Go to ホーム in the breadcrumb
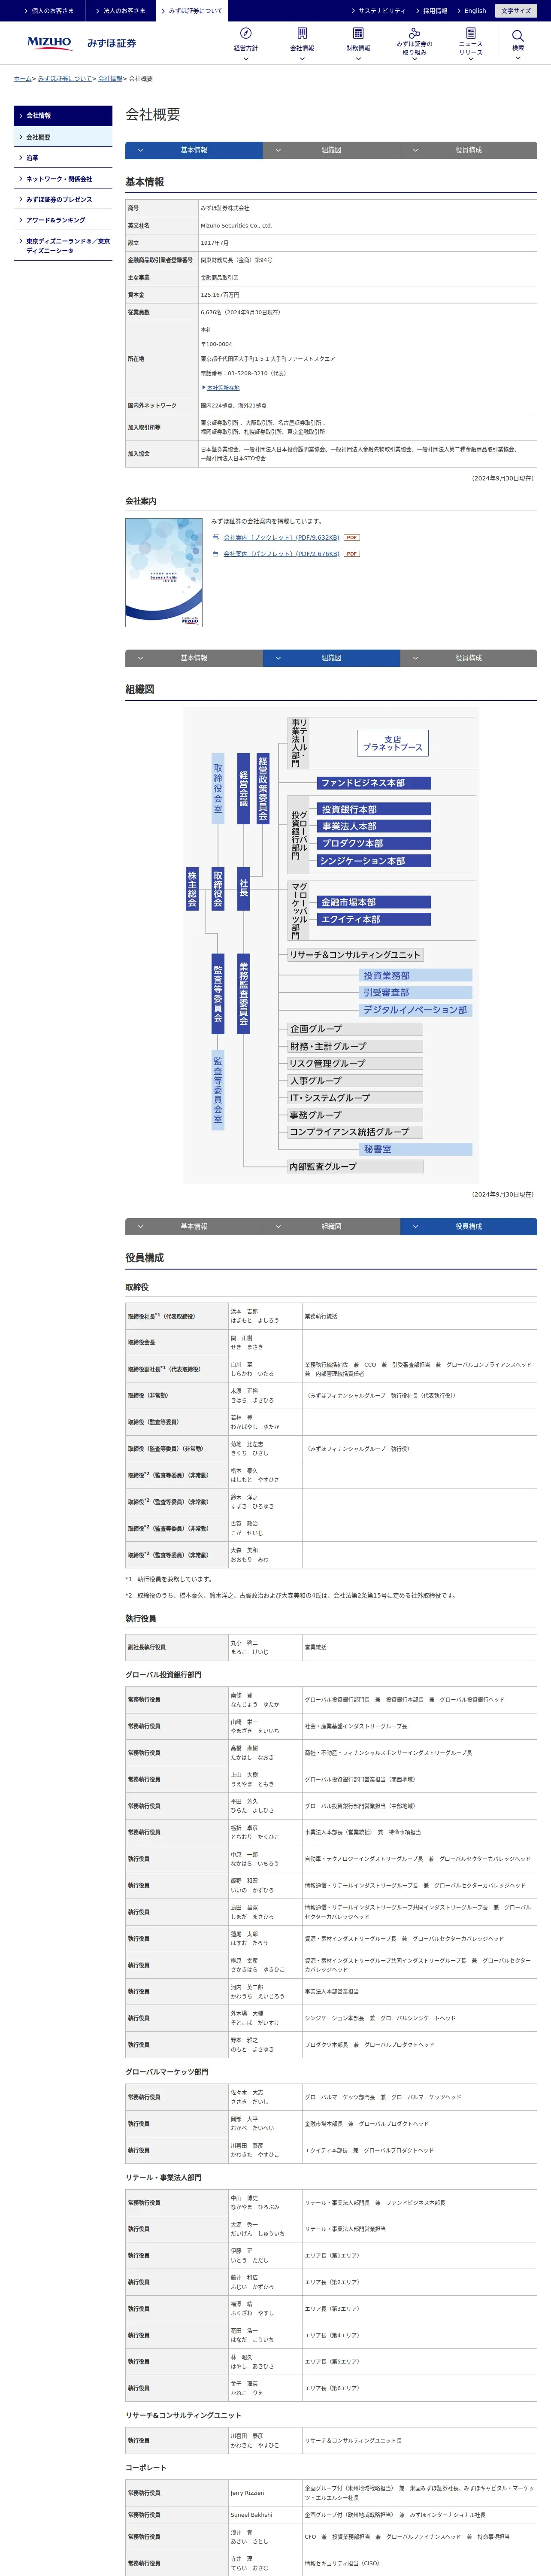Screen dimensions: 551x2576 22,78
